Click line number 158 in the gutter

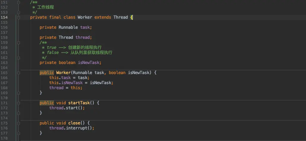4,37
